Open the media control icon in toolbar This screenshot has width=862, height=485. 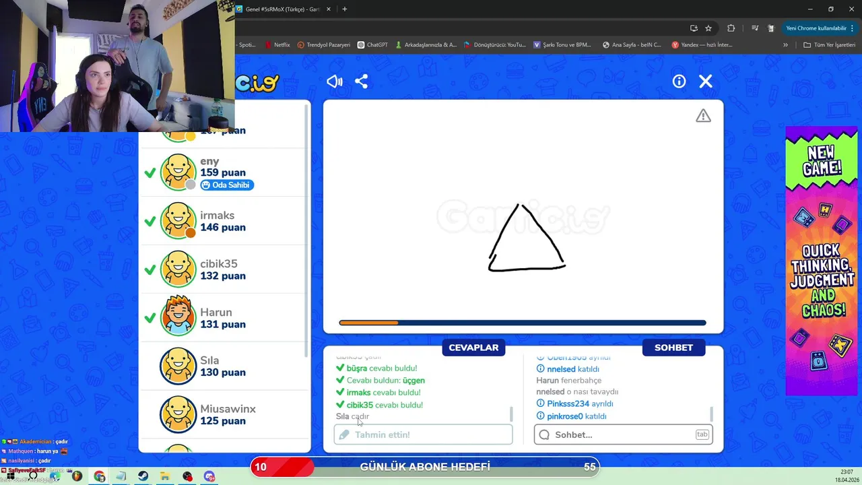(754, 28)
